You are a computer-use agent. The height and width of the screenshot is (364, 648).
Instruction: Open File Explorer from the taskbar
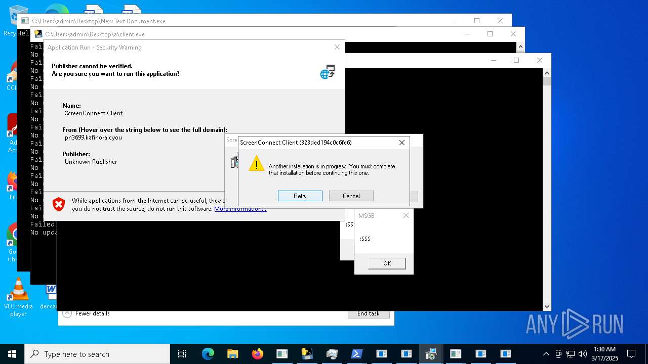click(x=232, y=354)
